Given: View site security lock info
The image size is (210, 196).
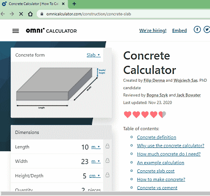Looking at the screenshot, I should tap(42, 14).
